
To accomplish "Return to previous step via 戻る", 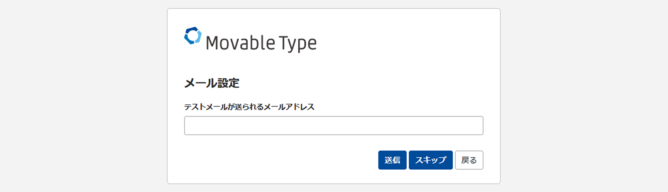I will tap(469, 160).
